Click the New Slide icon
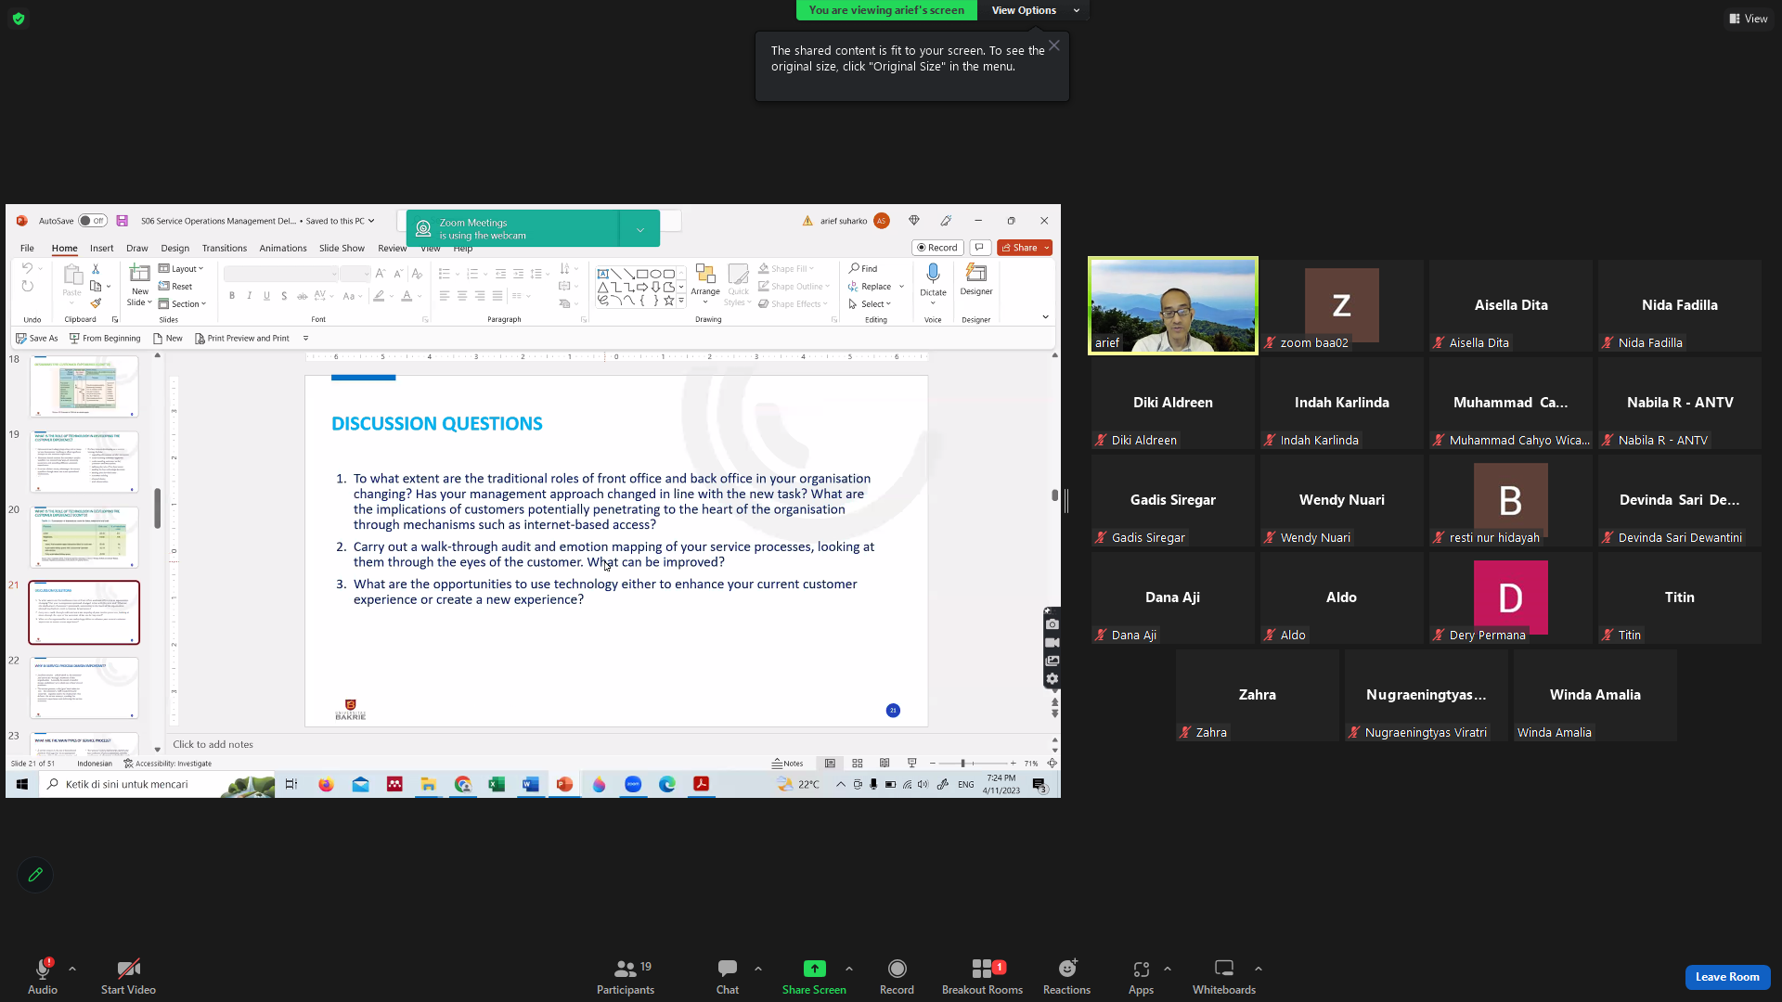The width and height of the screenshot is (1782, 1002). pos(139,273)
